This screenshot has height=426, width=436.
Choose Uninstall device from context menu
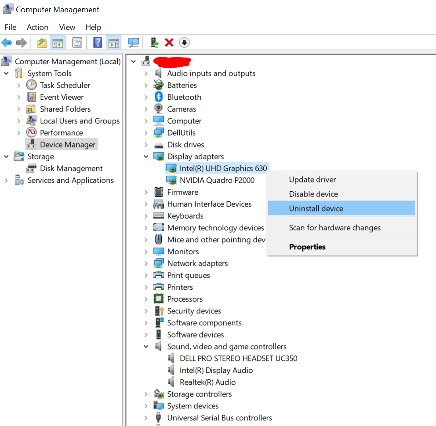(316, 208)
